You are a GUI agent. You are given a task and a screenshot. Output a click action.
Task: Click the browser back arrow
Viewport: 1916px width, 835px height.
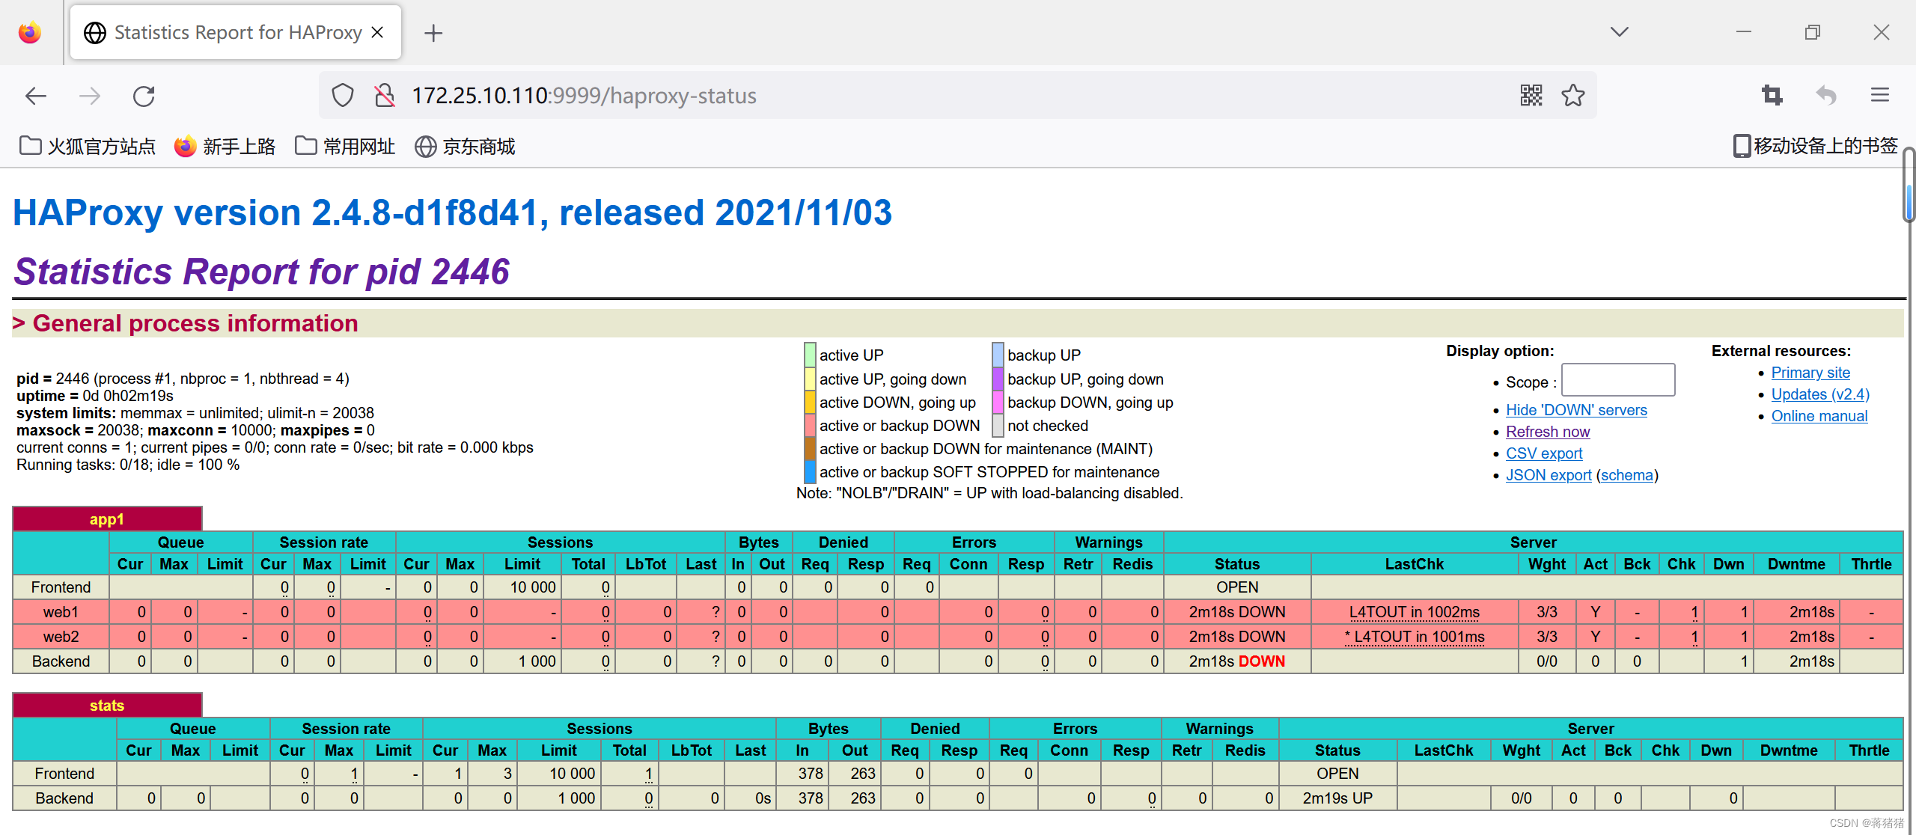[x=36, y=96]
